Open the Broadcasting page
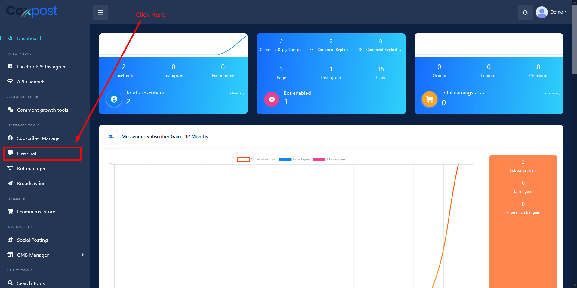The height and width of the screenshot is (288, 577). pyautogui.click(x=31, y=183)
